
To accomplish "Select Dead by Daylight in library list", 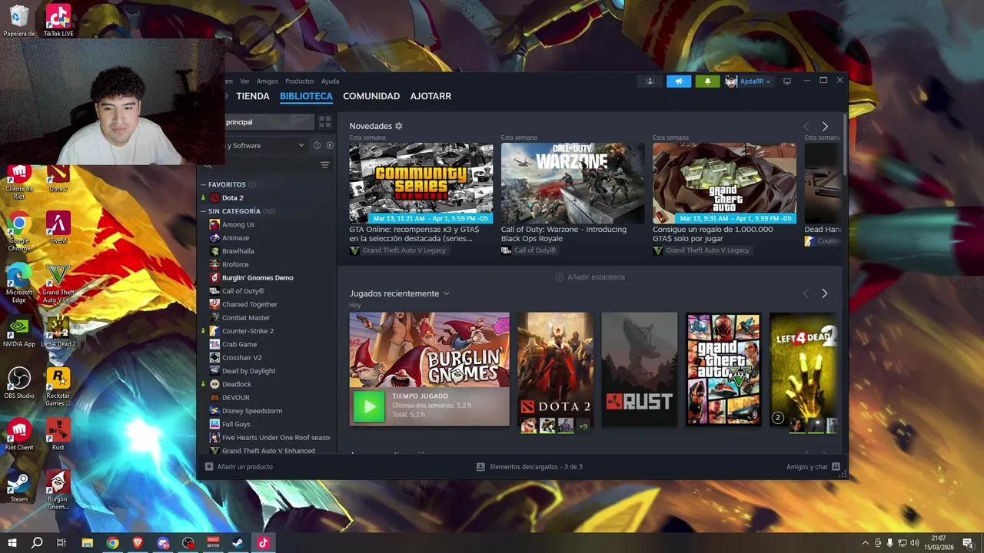I will click(248, 371).
